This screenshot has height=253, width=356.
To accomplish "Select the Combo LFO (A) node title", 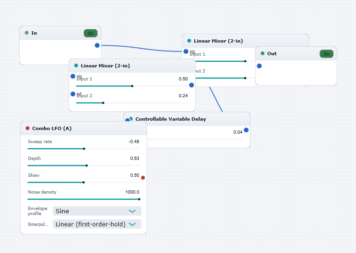I will (x=52, y=129).
